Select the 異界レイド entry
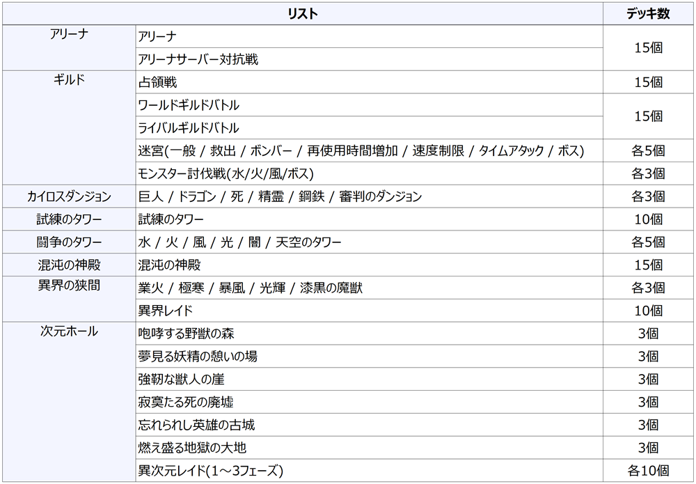 (x=166, y=311)
